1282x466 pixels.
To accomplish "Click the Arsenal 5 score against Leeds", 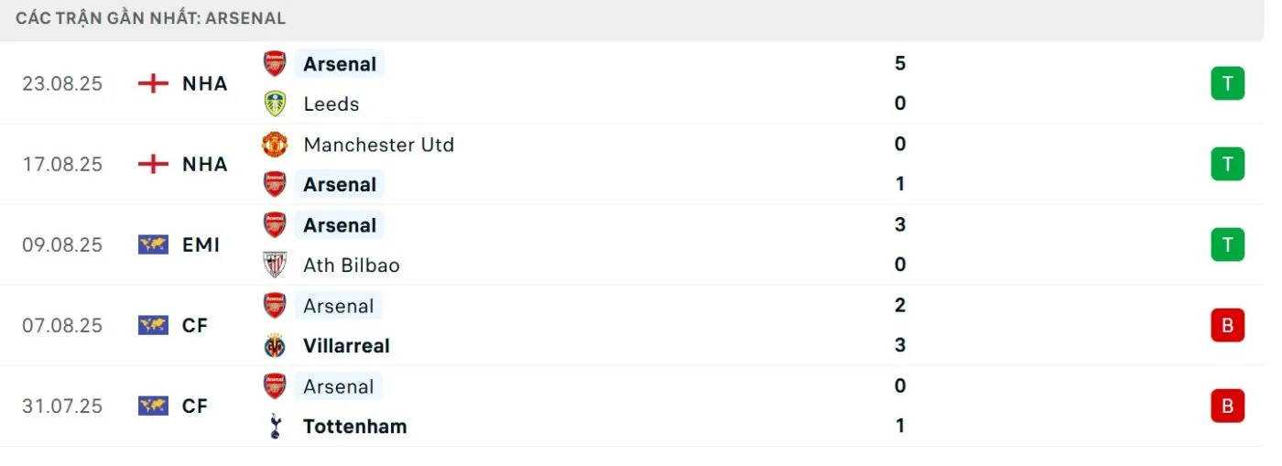I will coord(899,63).
